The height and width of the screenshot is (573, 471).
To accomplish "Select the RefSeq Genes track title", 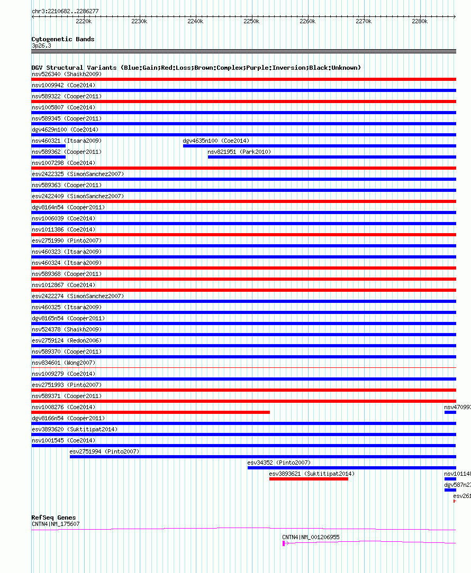I will coord(53,517).
